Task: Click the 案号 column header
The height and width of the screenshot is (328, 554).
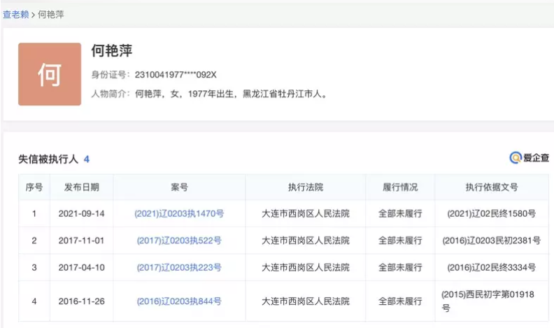Action: (x=180, y=187)
